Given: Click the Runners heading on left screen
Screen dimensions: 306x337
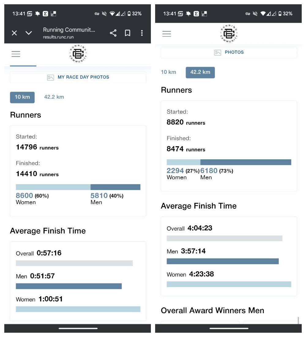Looking at the screenshot, I should pyautogui.click(x=26, y=115).
